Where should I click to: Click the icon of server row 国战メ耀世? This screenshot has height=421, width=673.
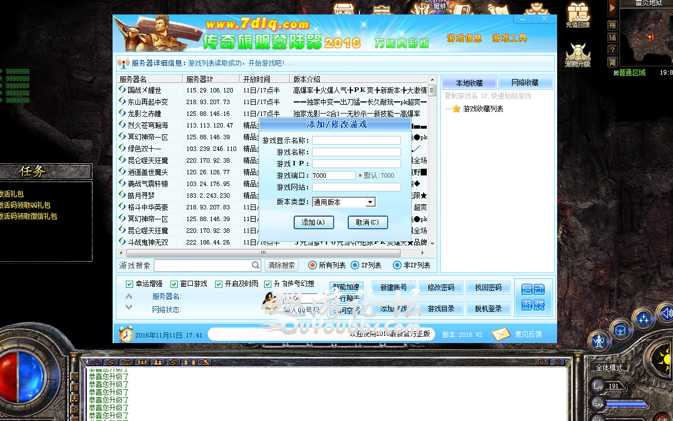123,90
